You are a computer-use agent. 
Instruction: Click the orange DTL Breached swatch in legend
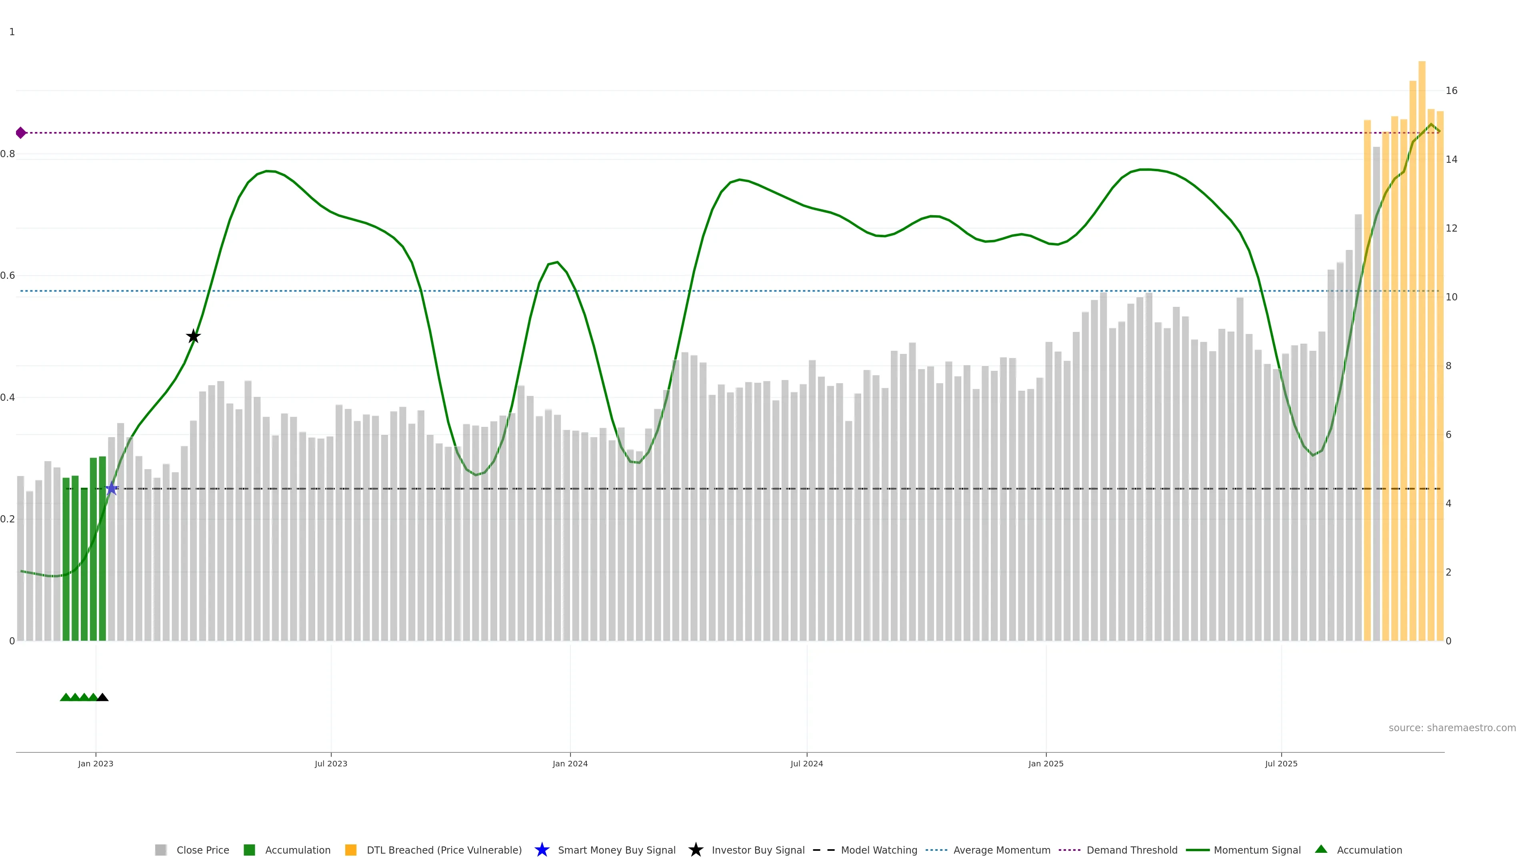(x=351, y=850)
